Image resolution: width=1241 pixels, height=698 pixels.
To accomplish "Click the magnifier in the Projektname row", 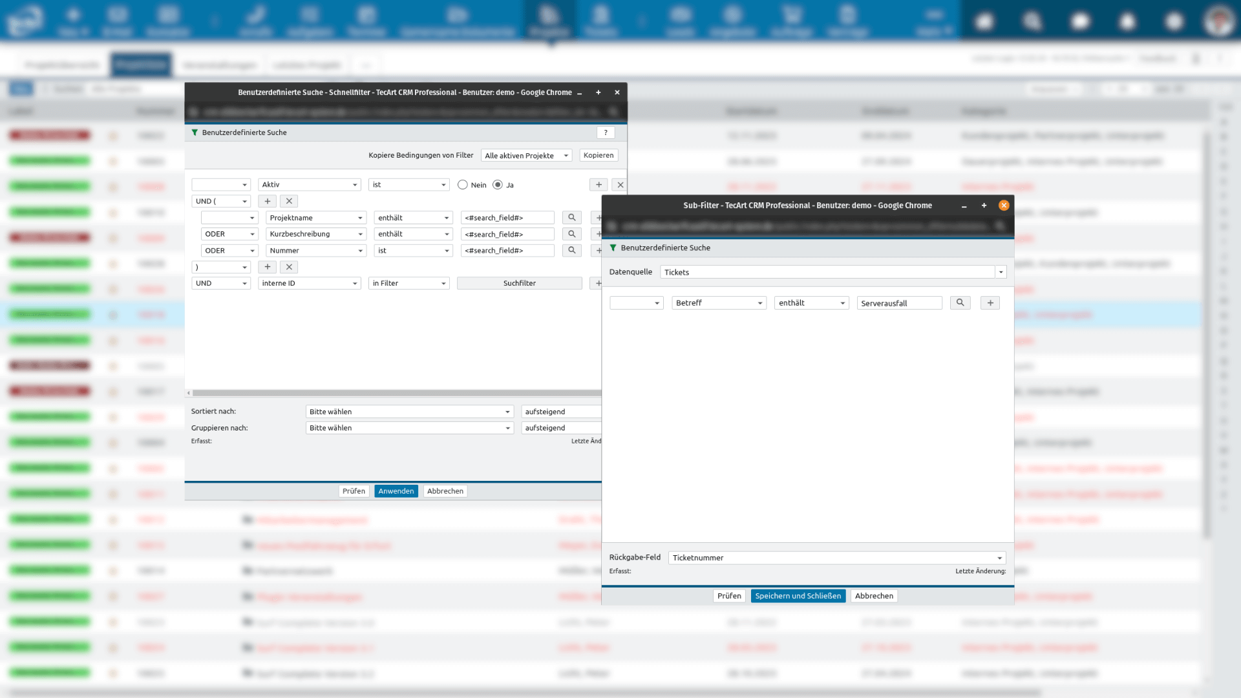I will (x=571, y=218).
